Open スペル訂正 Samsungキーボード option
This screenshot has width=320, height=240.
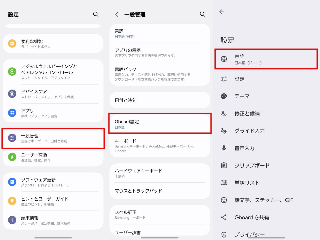160,215
